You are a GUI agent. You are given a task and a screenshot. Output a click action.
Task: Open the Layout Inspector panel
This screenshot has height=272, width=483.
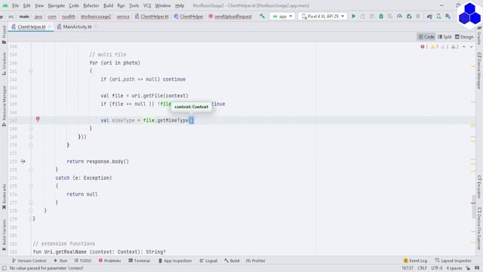[454, 261]
